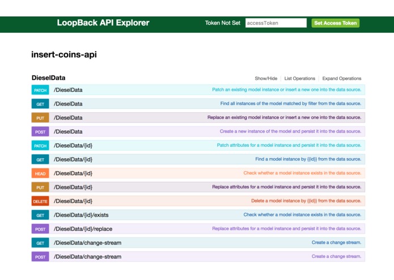Expand the PATCH /DieselData/{id} path link
The width and height of the screenshot is (394, 280).
(73, 146)
